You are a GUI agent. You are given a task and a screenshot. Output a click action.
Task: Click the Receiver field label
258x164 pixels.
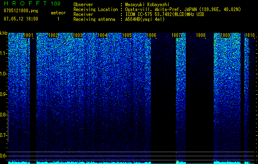(83, 14)
